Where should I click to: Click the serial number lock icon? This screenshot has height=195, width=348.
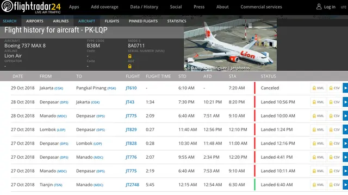tap(130, 56)
